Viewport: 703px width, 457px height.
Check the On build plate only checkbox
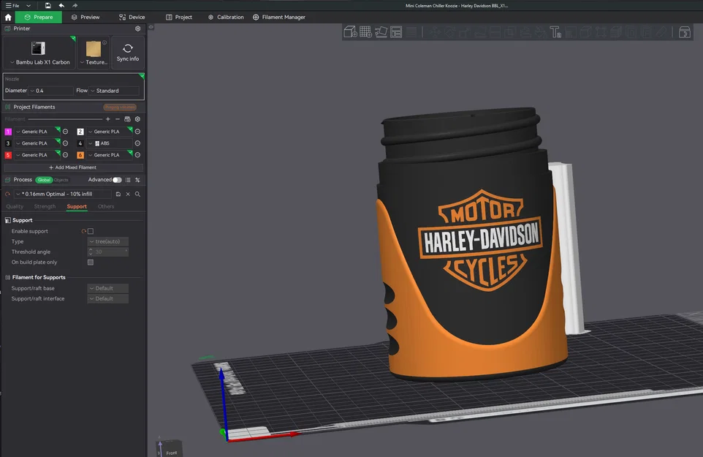pyautogui.click(x=91, y=263)
